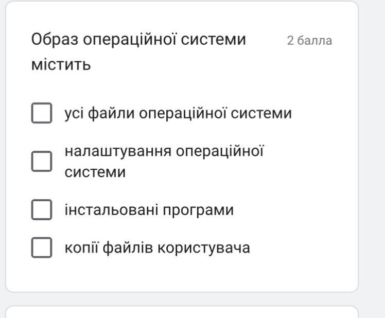This screenshot has width=385, height=318.
Task: Click the gap between the two question cards
Action: [x=181, y=299]
